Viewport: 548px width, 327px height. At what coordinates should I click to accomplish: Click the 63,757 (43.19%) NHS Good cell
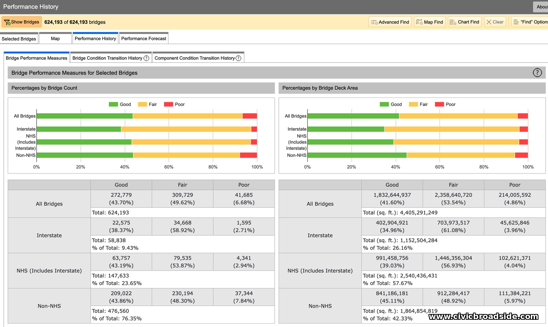point(121,262)
